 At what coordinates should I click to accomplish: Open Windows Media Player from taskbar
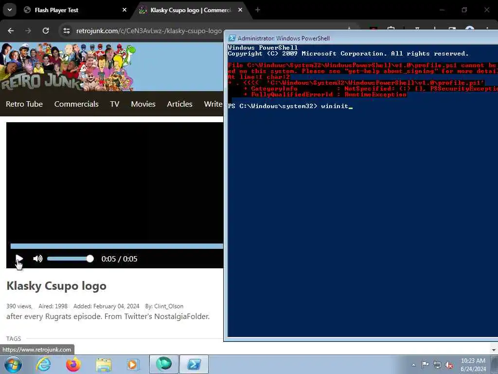tap(133, 364)
